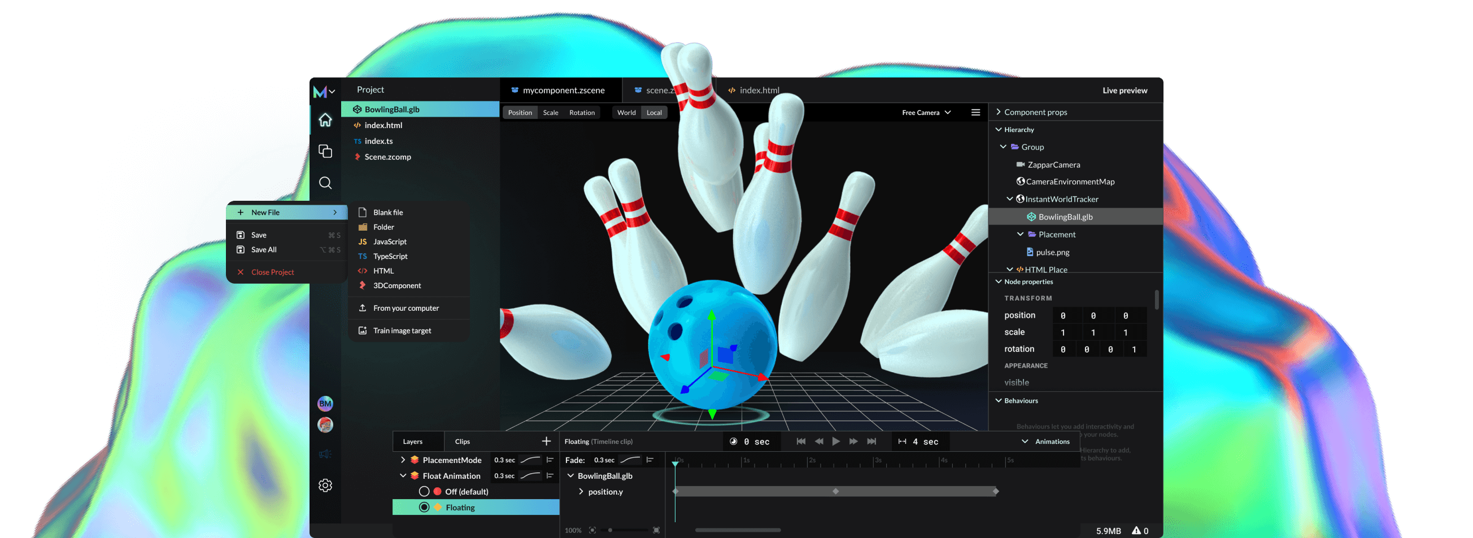Open the Animations dropdown in the timeline

tap(1047, 441)
